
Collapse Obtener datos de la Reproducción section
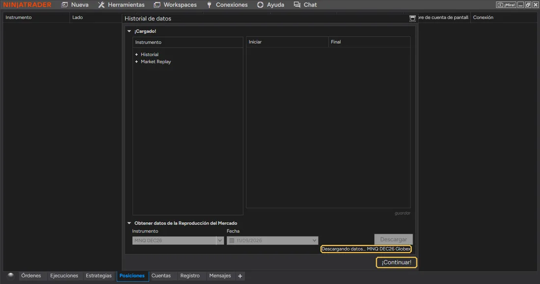tap(129, 223)
